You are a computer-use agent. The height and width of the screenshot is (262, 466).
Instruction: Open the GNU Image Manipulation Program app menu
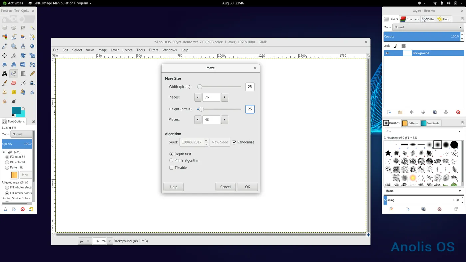60,3
